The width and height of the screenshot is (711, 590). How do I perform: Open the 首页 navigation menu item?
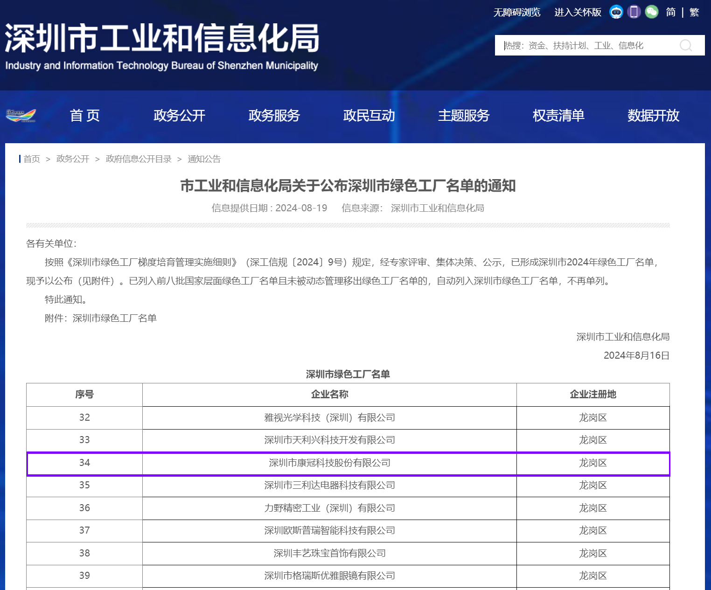[x=84, y=115]
